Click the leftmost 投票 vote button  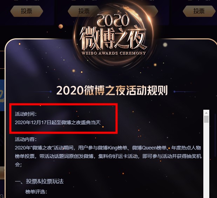click(x=27, y=11)
